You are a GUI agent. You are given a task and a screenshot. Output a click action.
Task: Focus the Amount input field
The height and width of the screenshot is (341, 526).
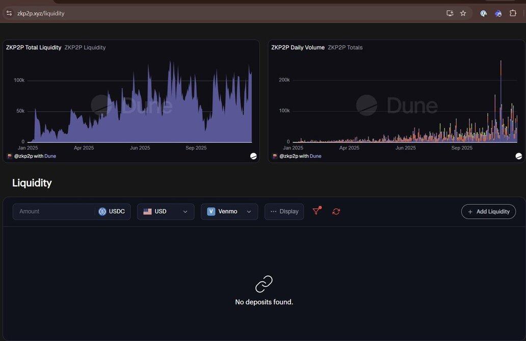(x=54, y=211)
